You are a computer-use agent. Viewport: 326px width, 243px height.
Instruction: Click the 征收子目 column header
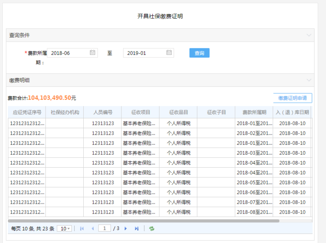coord(216,112)
